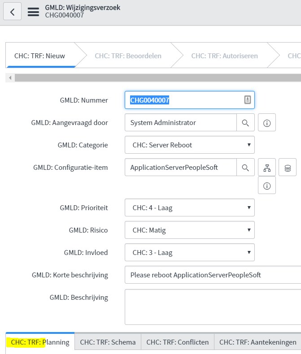Switch to the CHC: TRF: Schema tab

point(108,342)
